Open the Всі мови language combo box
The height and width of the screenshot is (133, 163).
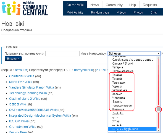[134, 53]
